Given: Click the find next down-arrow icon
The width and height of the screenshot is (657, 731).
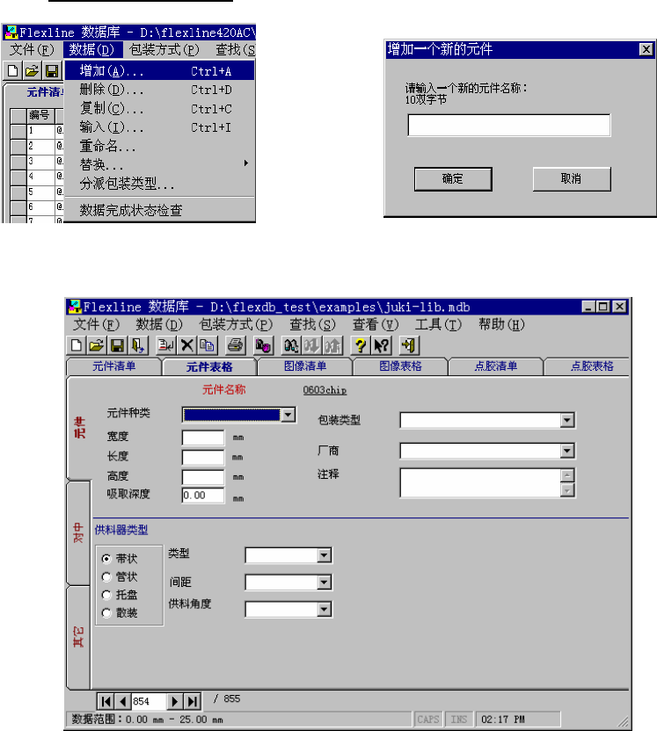Looking at the screenshot, I should pos(311,345).
